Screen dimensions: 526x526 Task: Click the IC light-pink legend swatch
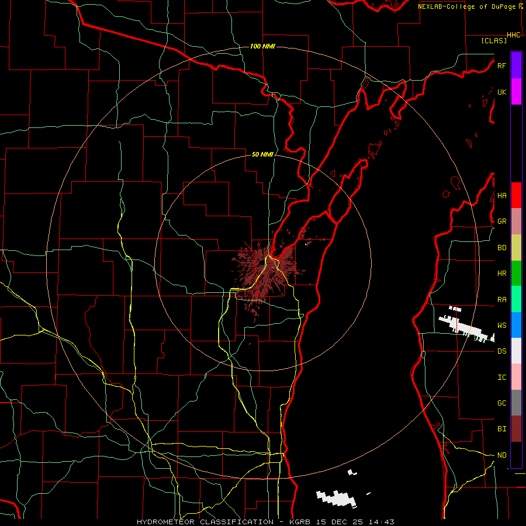pyautogui.click(x=516, y=377)
